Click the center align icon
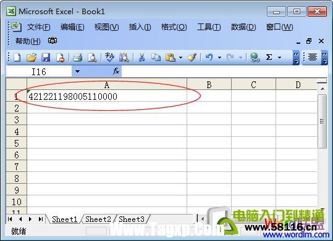The width and height of the screenshot is (333, 241). coord(313,57)
